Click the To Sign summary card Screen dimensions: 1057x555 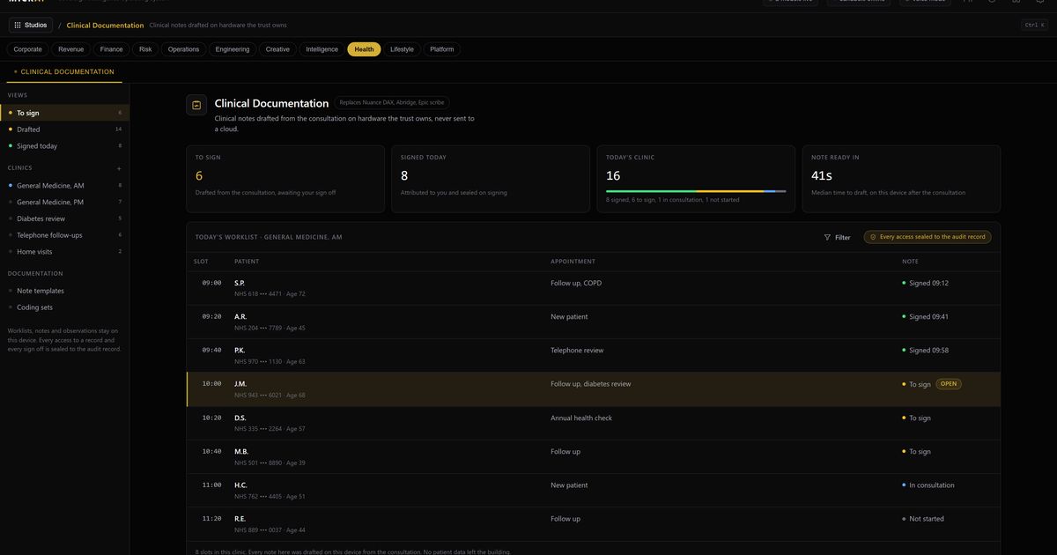click(x=285, y=179)
